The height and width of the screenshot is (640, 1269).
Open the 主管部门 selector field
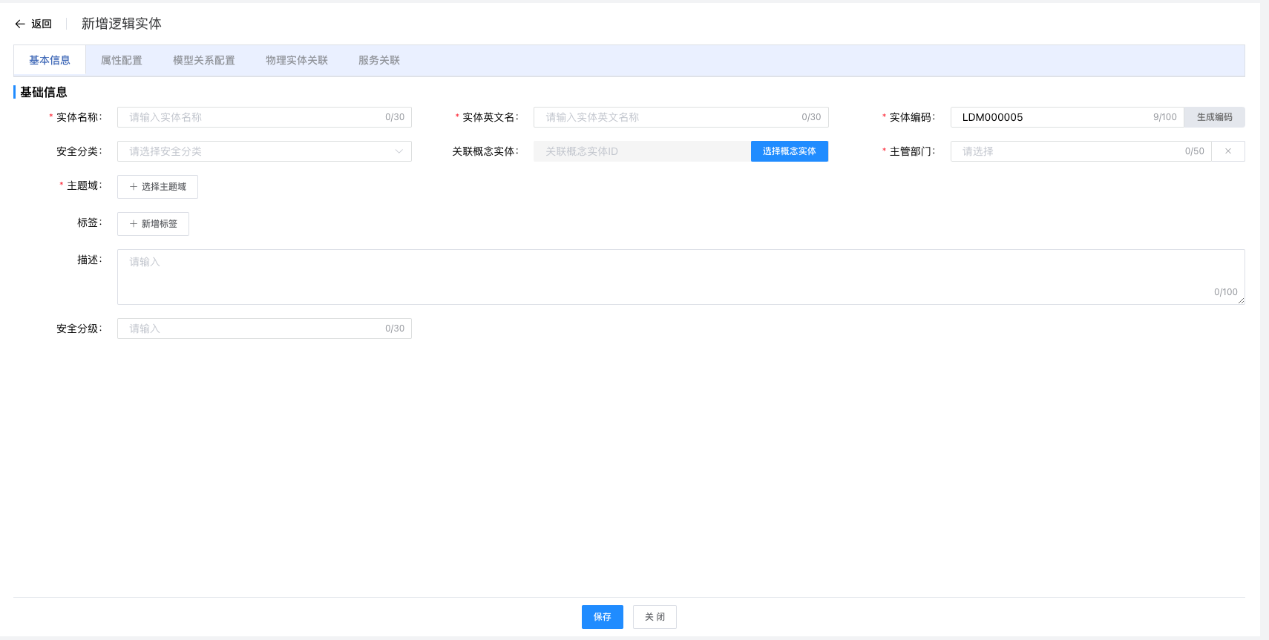tap(1069, 151)
